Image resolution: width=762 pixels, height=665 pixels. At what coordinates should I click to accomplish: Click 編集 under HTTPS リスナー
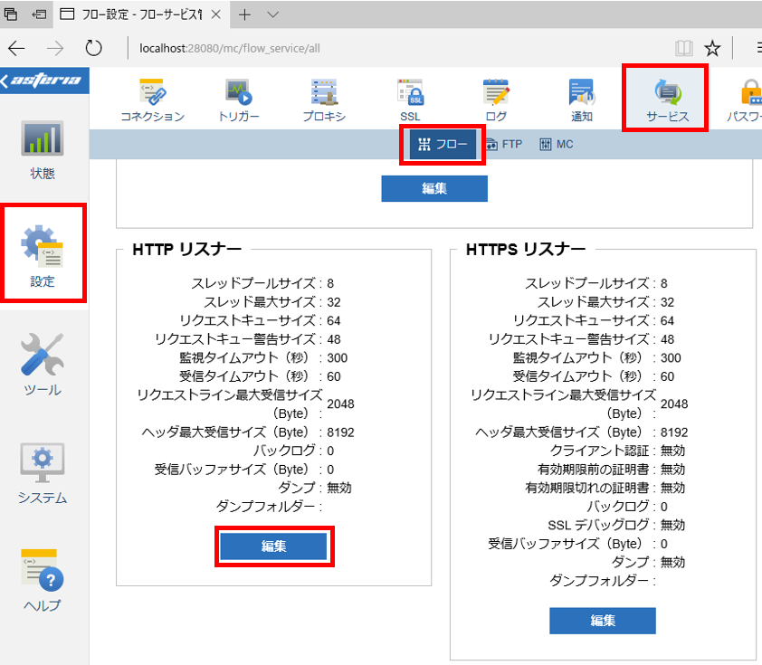point(603,621)
